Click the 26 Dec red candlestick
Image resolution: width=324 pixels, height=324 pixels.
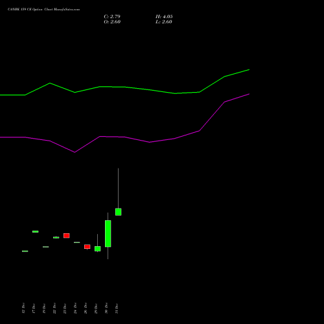coord(87,247)
